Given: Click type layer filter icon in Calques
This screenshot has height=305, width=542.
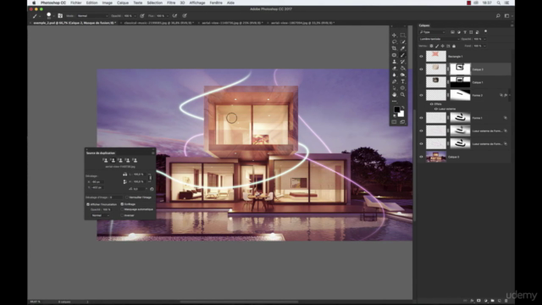Looking at the screenshot, I should pyautogui.click(x=465, y=32).
